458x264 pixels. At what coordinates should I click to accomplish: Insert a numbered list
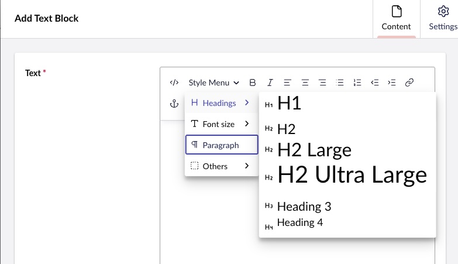pyautogui.click(x=357, y=83)
